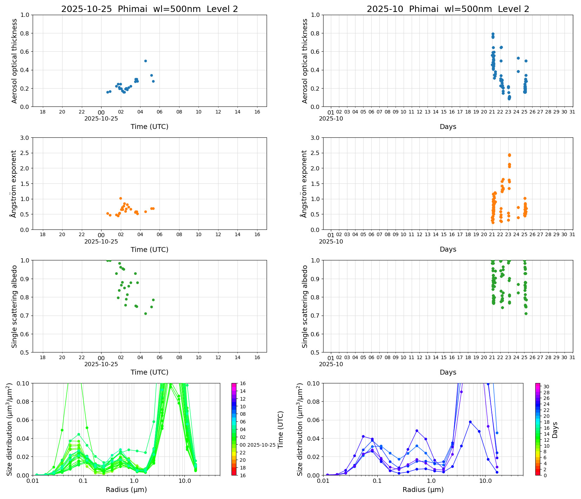This screenshot has width=581, height=499.
Task: Click the 'Time (UTC)' x-axis label
Action: tap(149, 125)
